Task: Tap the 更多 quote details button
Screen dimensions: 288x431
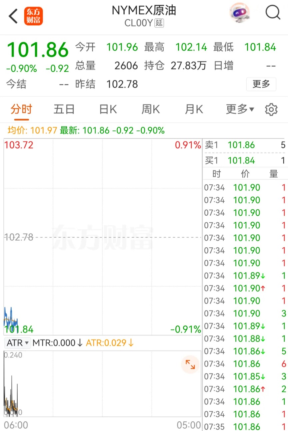Action: [261, 84]
